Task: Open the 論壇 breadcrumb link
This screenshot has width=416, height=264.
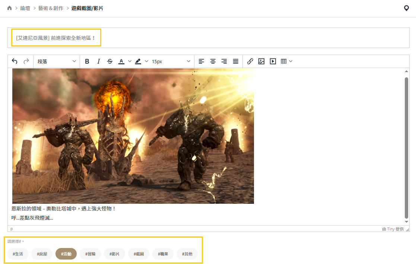Action: click(25, 8)
